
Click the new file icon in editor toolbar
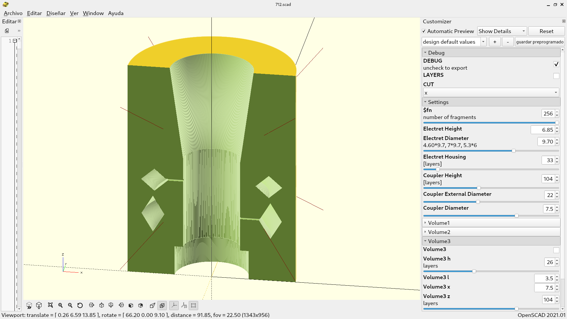click(x=7, y=31)
